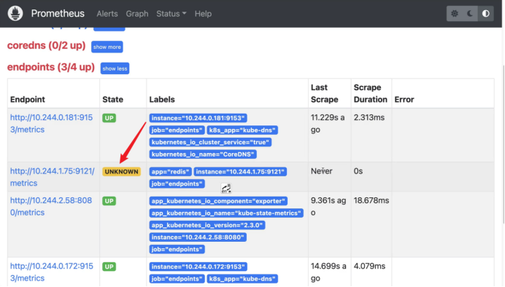Open endpoint 10.244.2.58:8080 metrics link
Viewport: 505px width, 287px height.
coord(51,206)
